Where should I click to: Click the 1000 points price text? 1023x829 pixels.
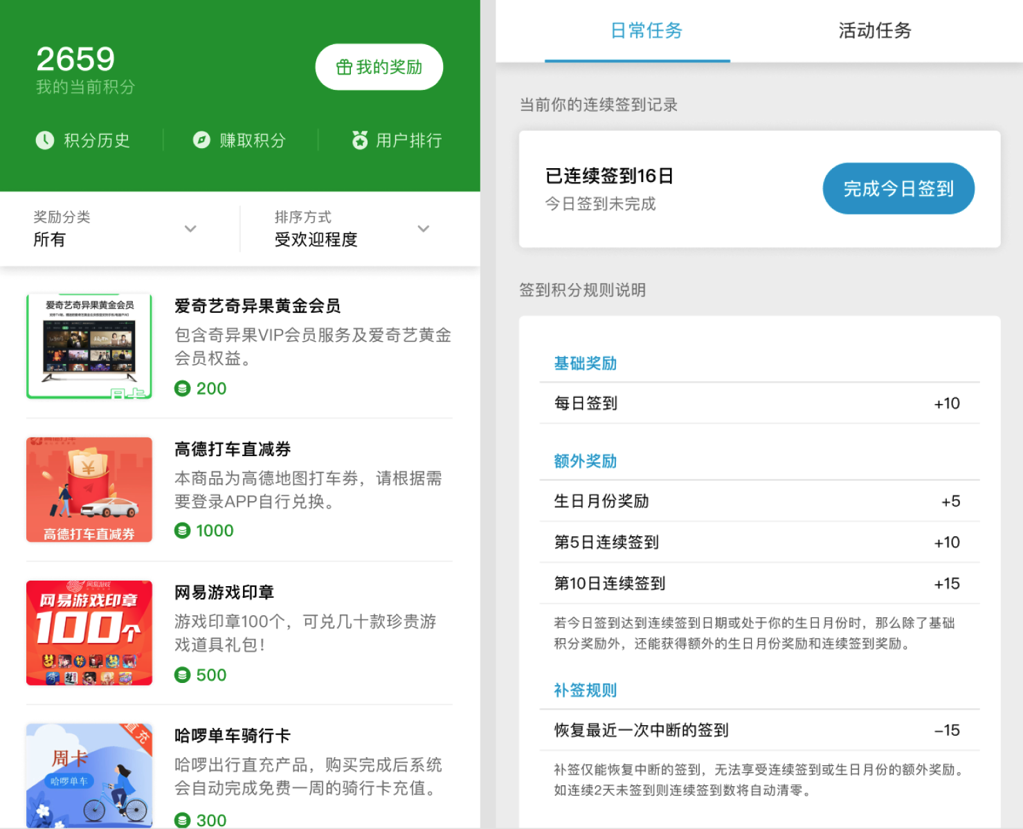tap(215, 531)
